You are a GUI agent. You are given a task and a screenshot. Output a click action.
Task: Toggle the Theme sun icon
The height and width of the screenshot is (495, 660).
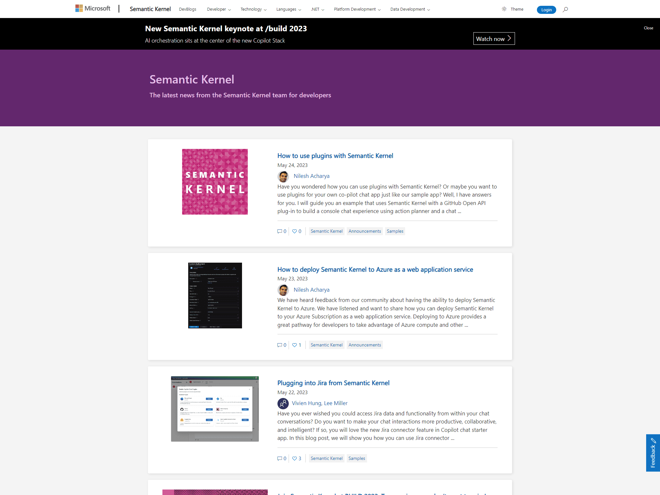click(504, 9)
